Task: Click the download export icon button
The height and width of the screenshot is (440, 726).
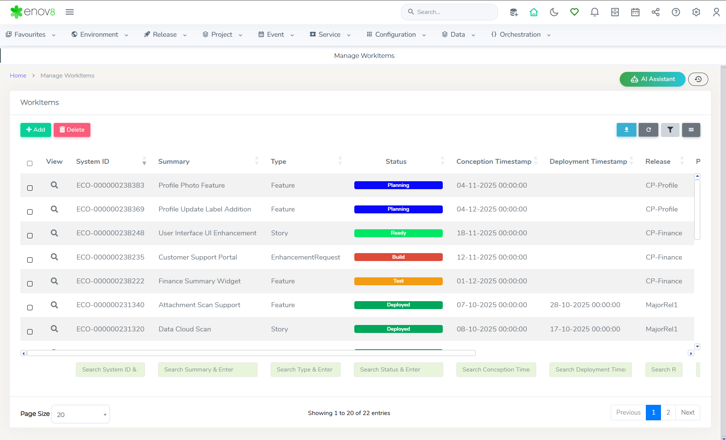Action: (626, 130)
